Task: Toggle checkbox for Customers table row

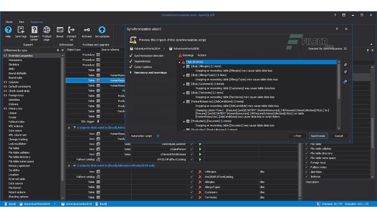Action: point(192,192)
